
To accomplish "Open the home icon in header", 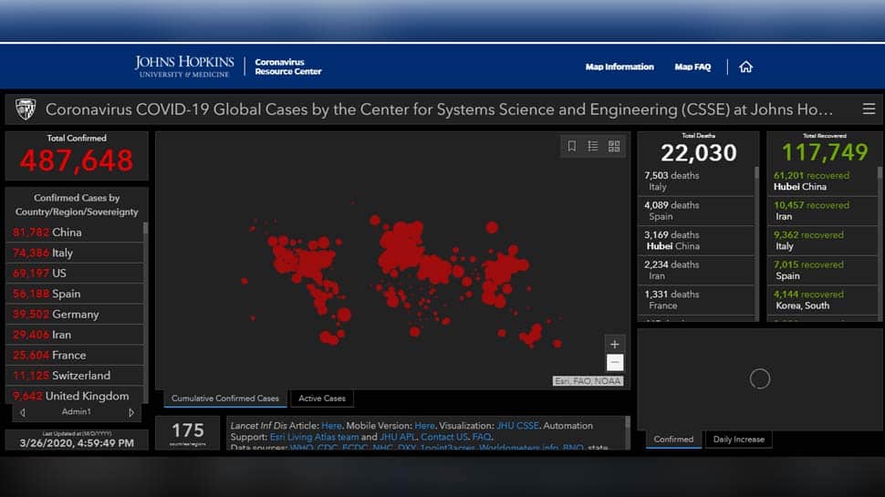I will pyautogui.click(x=745, y=67).
